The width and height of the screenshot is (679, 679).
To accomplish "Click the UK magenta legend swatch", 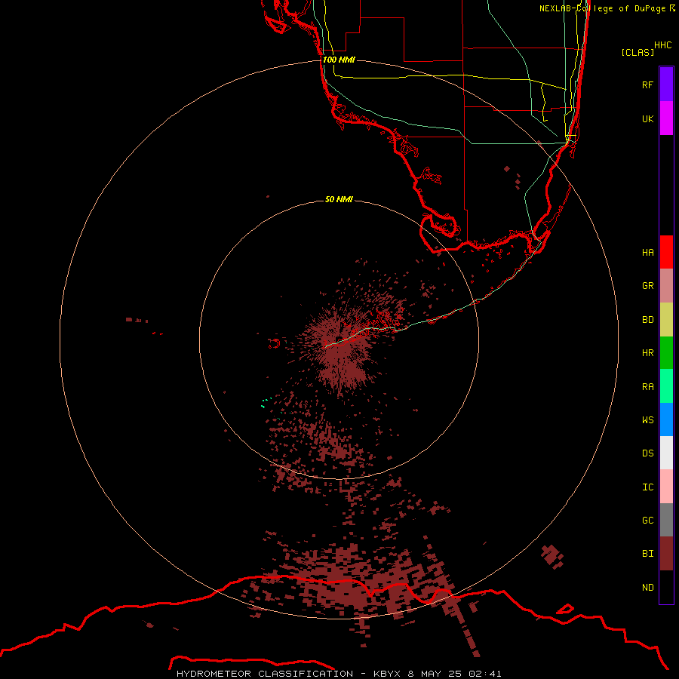I will [x=666, y=118].
